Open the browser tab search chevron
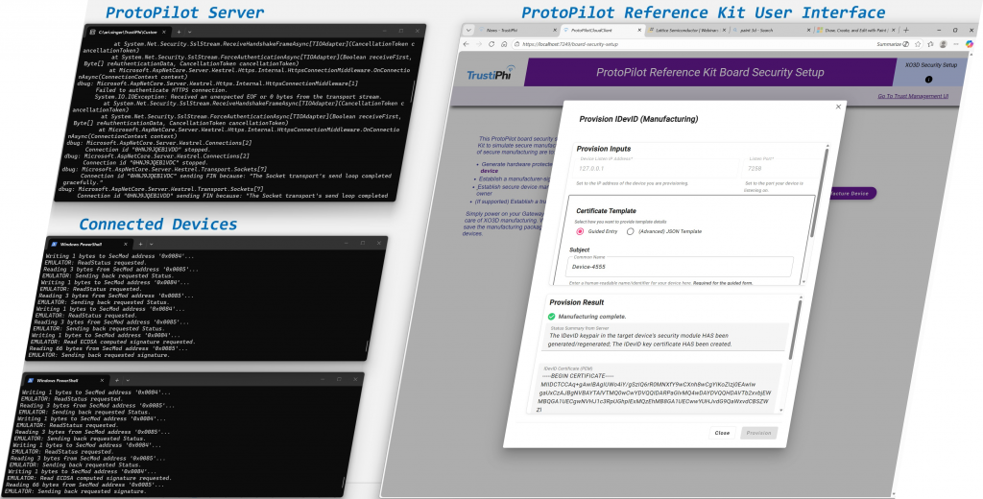Screen dimensions: 983x499 [468, 30]
